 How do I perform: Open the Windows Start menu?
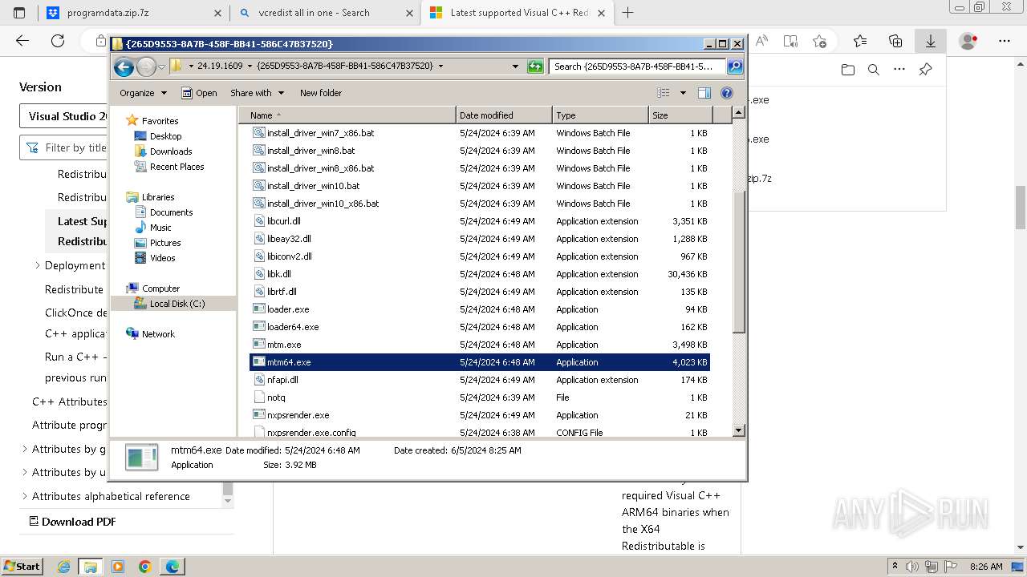22,566
